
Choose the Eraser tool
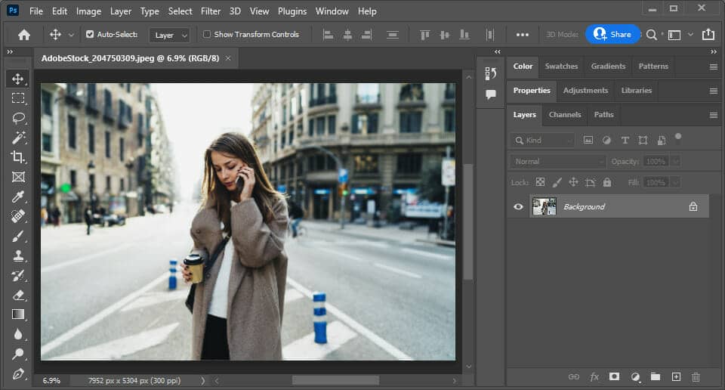[18, 295]
